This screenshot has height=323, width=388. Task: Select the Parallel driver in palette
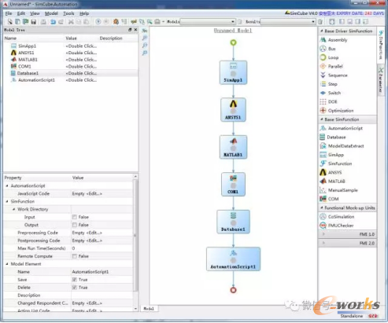pyautogui.click(x=331, y=66)
